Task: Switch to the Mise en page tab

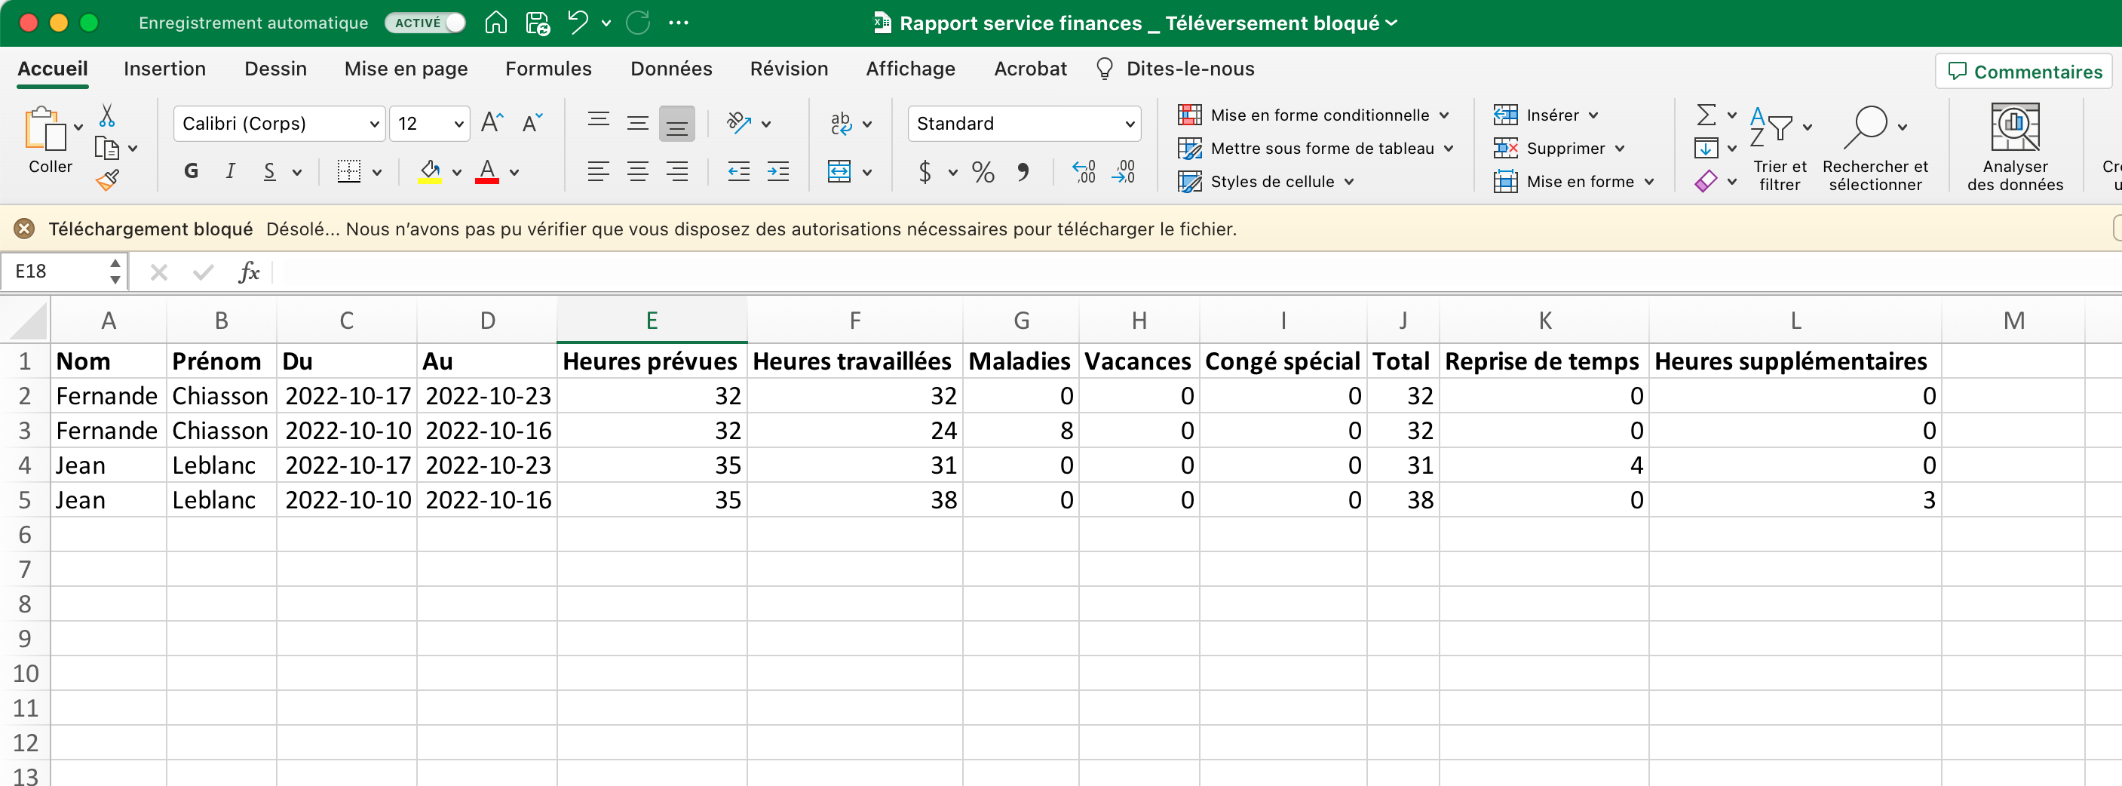Action: [406, 69]
